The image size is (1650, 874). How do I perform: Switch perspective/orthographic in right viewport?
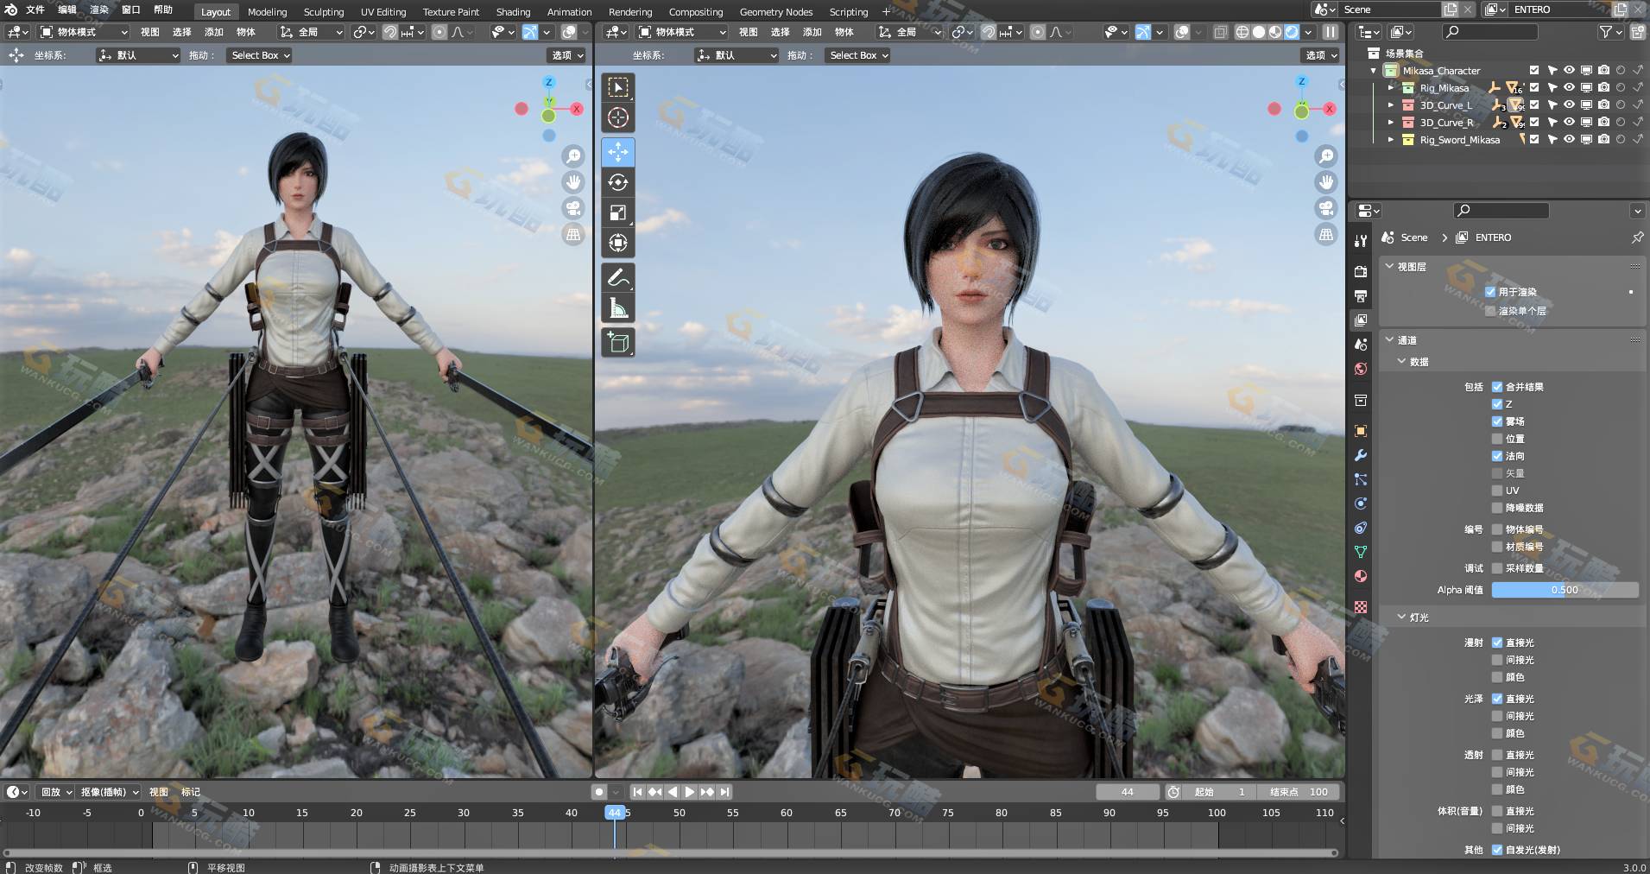click(x=1326, y=234)
